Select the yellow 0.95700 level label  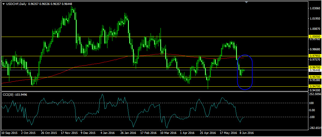pos(315,77)
